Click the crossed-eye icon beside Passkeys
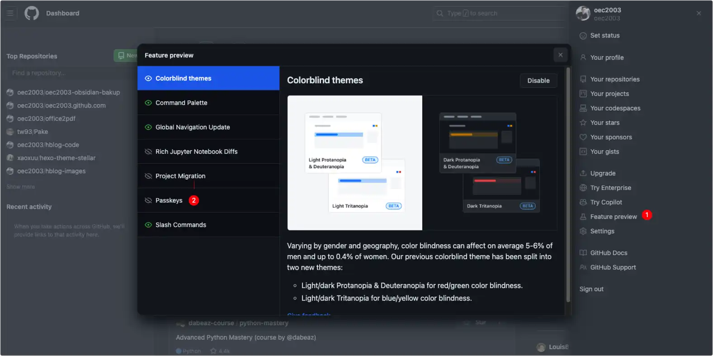713x356 pixels. coord(148,200)
